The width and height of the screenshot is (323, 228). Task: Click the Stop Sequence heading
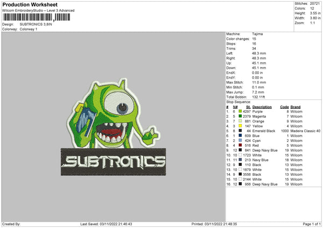coord(238,102)
